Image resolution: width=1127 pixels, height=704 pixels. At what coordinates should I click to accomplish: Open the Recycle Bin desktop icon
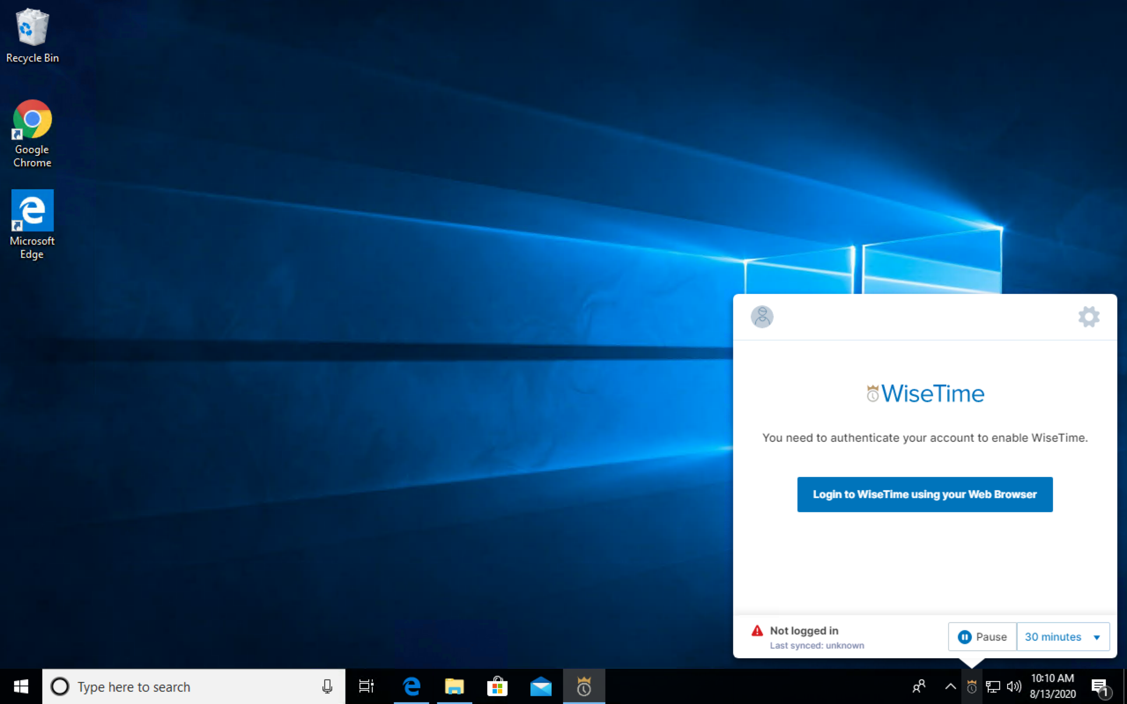(32, 35)
